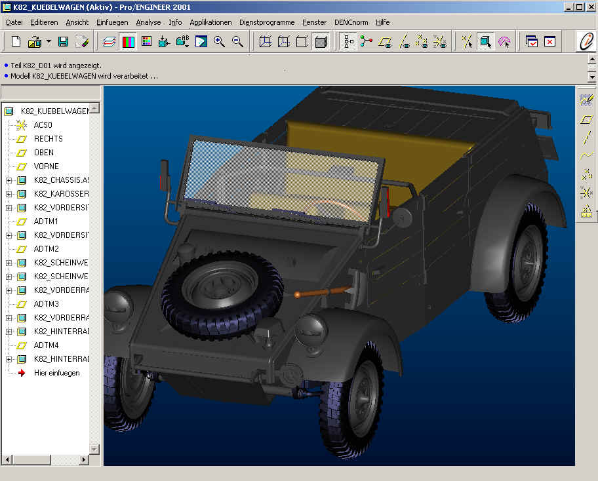This screenshot has height=481, width=598.
Task: Click the selection cursor with cross icon
Action: point(467,41)
